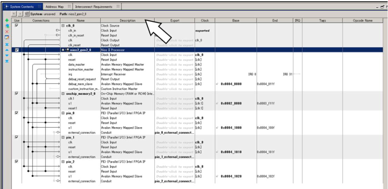
Task: Click the red X Remove icon
Action: coord(6,32)
